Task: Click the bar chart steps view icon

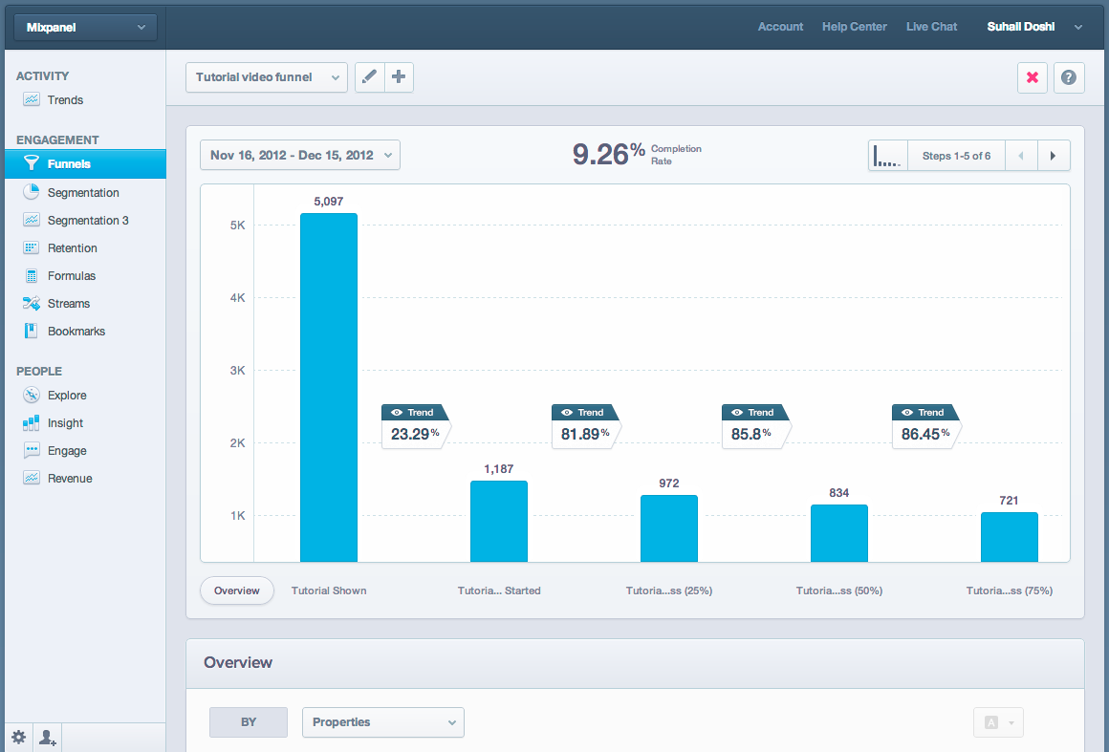Action: point(887,156)
